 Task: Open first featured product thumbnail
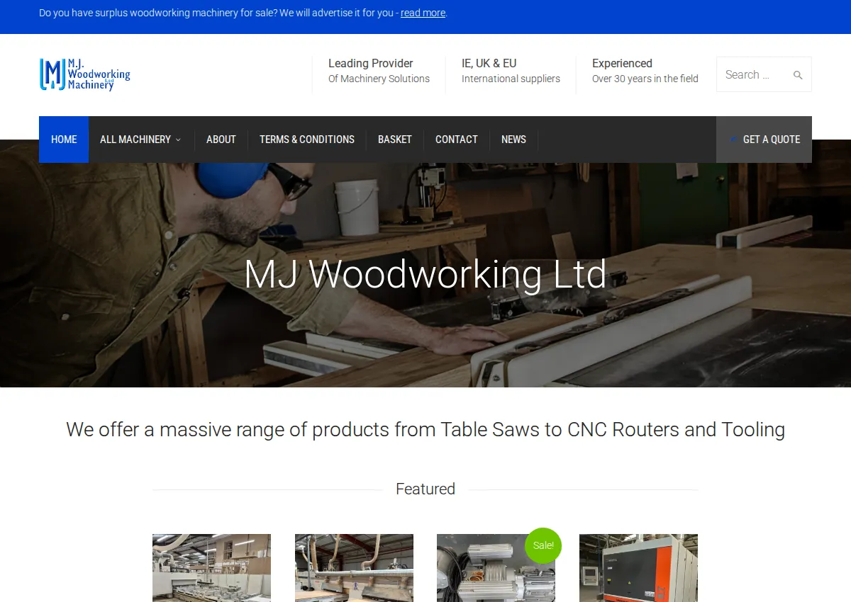coord(211,568)
